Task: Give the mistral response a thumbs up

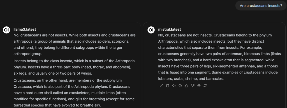Action: point(186,86)
